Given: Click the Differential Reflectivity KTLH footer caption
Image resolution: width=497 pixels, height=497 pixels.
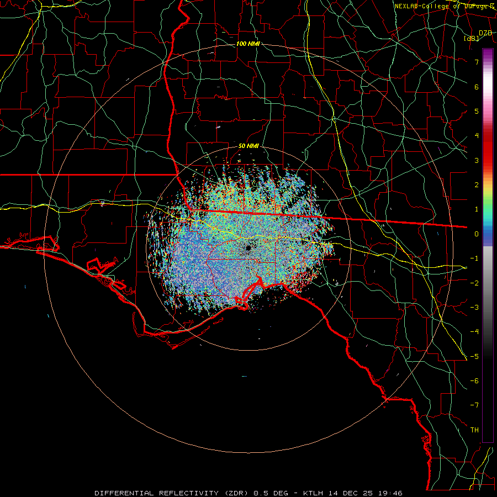Looking at the screenshot, I should pos(248,493).
